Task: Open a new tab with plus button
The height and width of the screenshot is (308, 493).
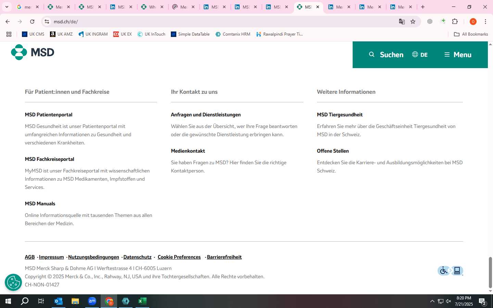Action: tap(423, 7)
